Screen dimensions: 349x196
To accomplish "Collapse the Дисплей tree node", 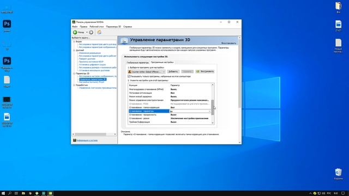I will pos(74,50).
